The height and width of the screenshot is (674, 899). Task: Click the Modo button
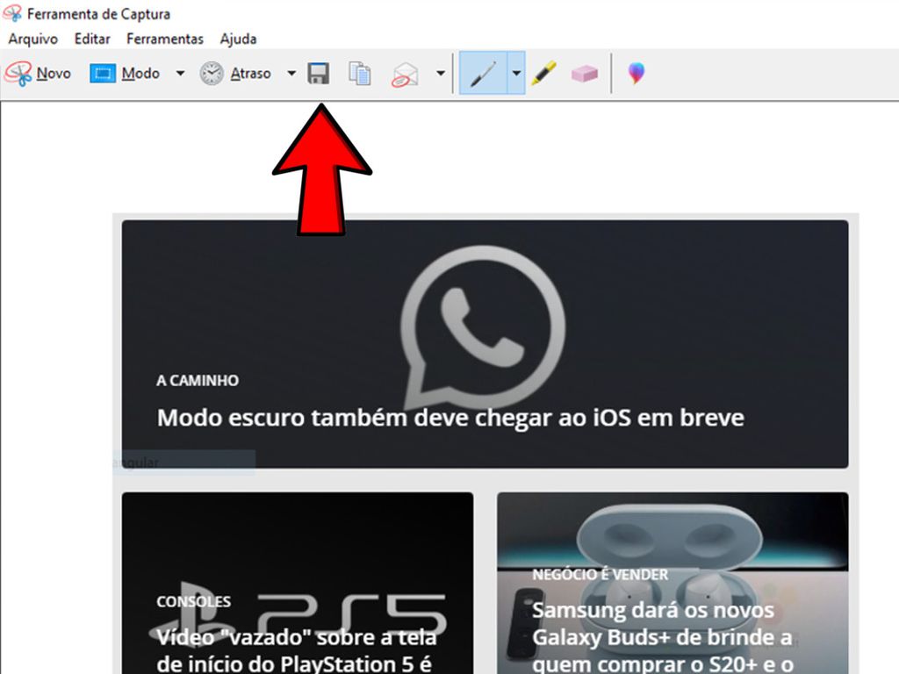click(125, 74)
